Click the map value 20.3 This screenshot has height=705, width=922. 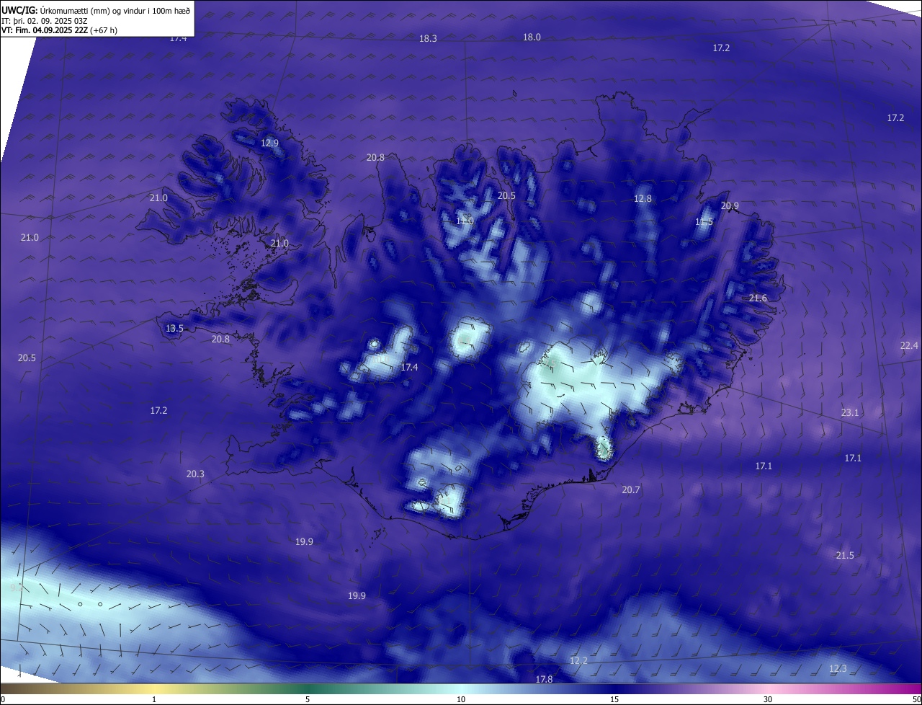(x=195, y=474)
